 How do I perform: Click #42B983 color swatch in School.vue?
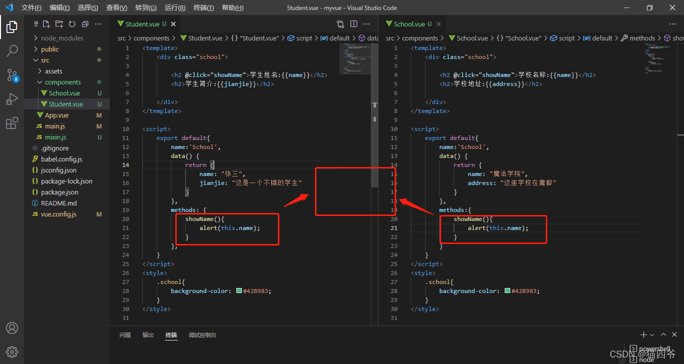point(507,291)
